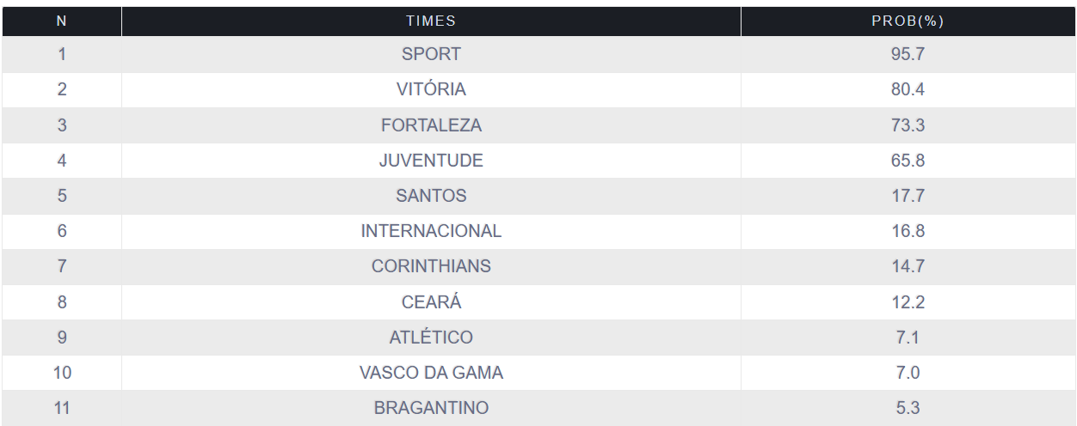The height and width of the screenshot is (426, 1077).
Task: Select the FORTALEZA row name
Action: pos(431,125)
